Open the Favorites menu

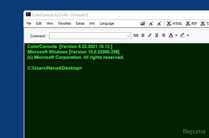coord(64,23)
